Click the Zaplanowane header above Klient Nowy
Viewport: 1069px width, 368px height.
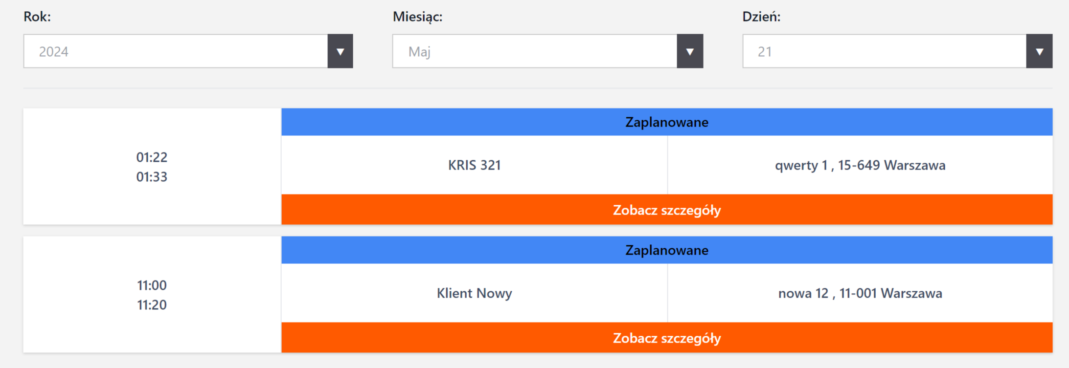[x=667, y=250]
